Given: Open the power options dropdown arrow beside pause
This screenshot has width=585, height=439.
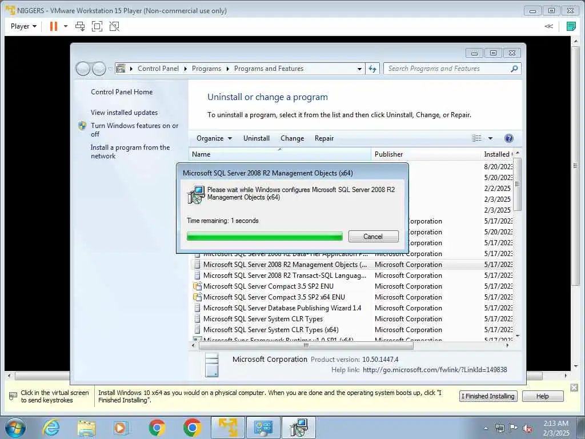Looking at the screenshot, I should click(x=66, y=26).
